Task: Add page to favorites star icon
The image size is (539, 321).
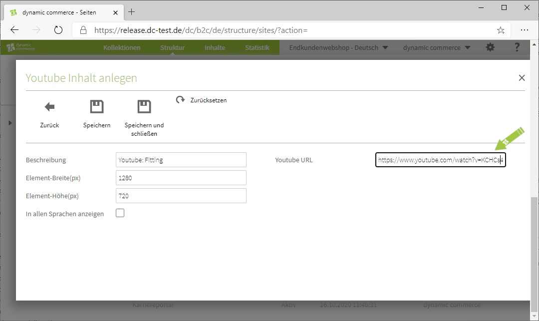Action: [501, 30]
